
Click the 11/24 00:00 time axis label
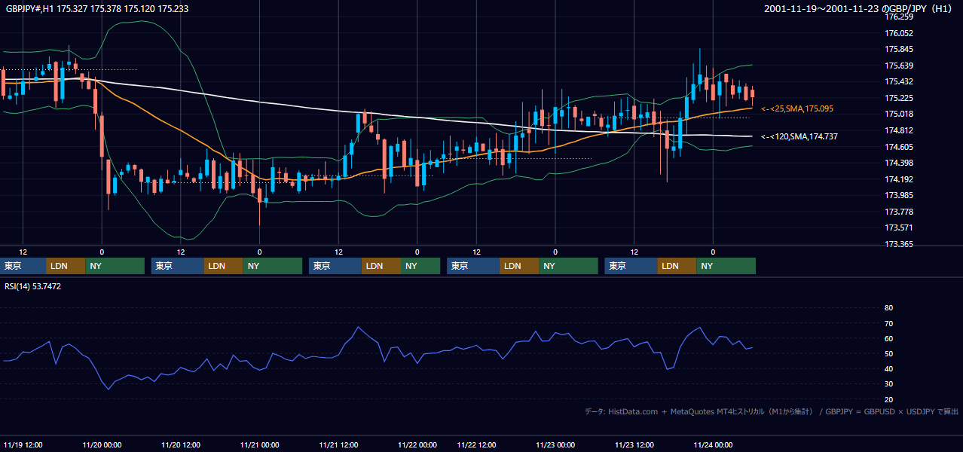click(x=713, y=445)
